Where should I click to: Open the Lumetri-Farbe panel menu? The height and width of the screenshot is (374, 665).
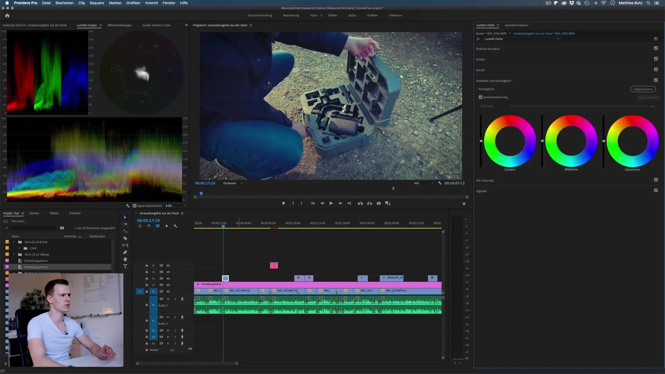(498, 25)
